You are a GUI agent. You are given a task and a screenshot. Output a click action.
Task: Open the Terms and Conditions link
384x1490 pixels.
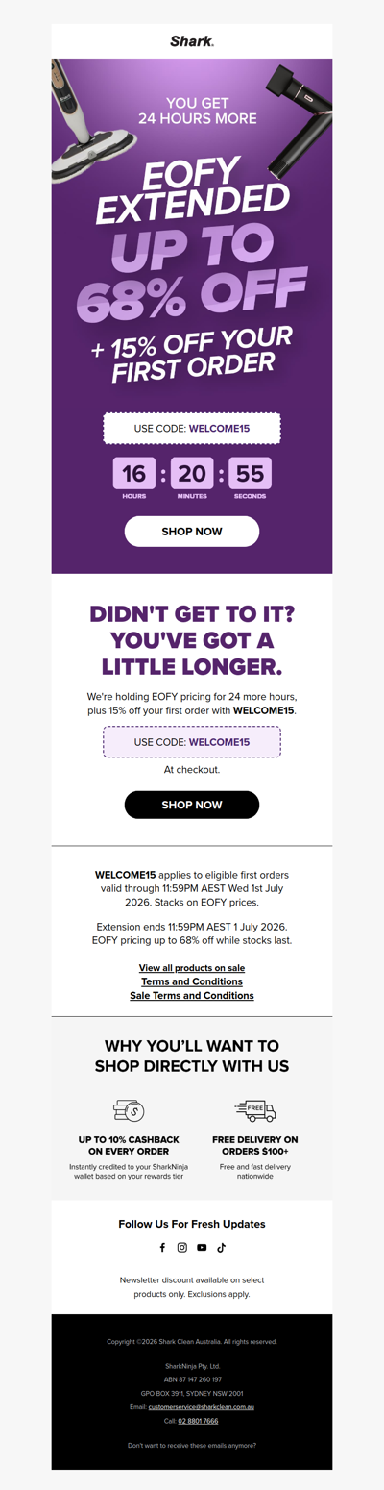[x=192, y=981]
